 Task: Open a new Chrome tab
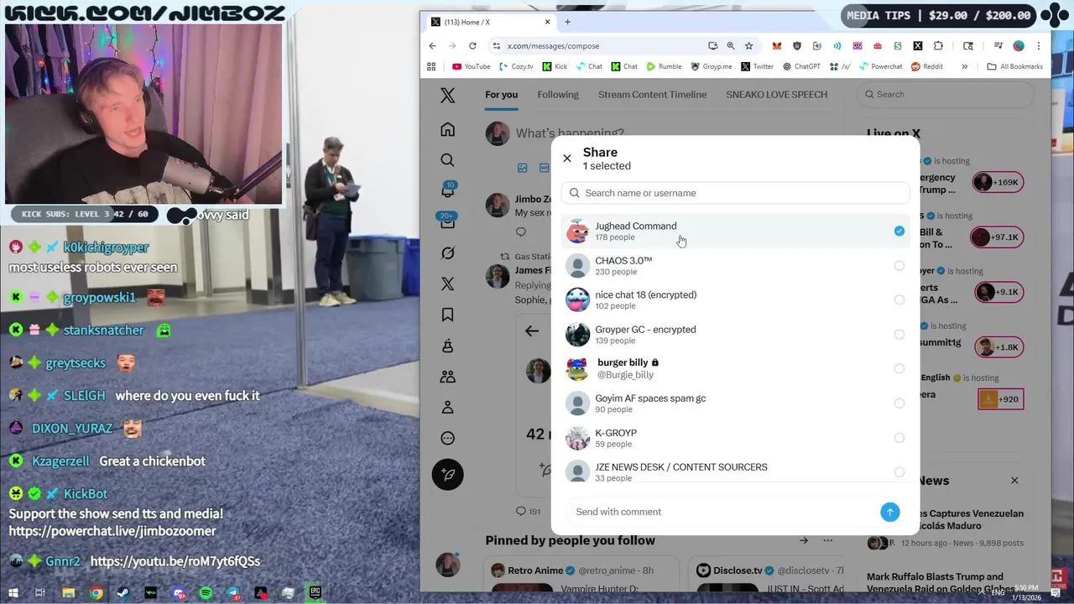(x=567, y=22)
